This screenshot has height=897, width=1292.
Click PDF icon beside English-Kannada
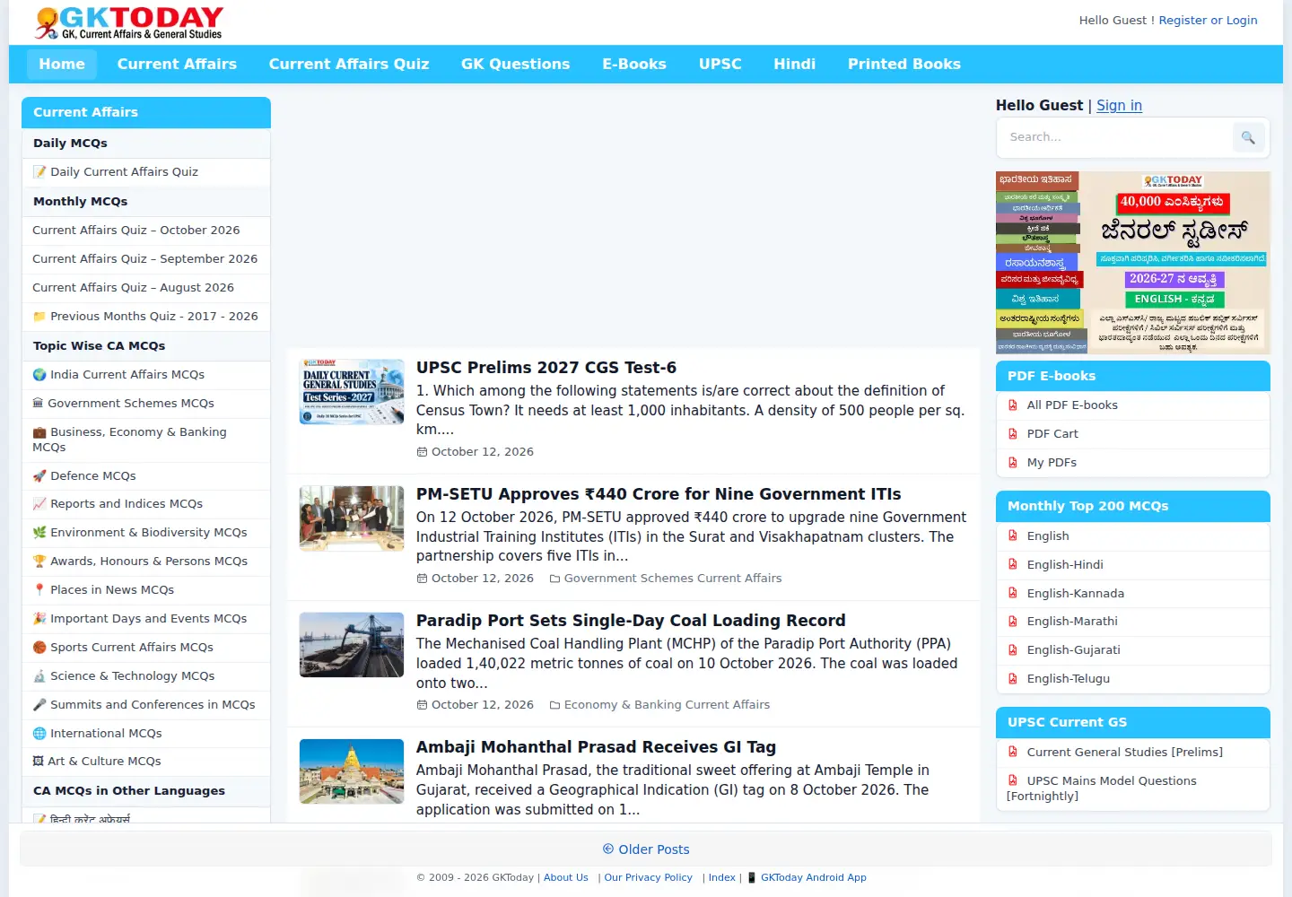click(1013, 594)
